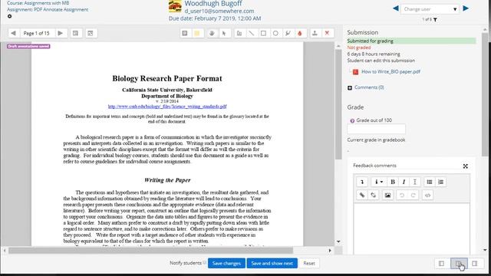Screen dimensions: 491x276
Task: Select the default split layout button
Action: point(459,264)
